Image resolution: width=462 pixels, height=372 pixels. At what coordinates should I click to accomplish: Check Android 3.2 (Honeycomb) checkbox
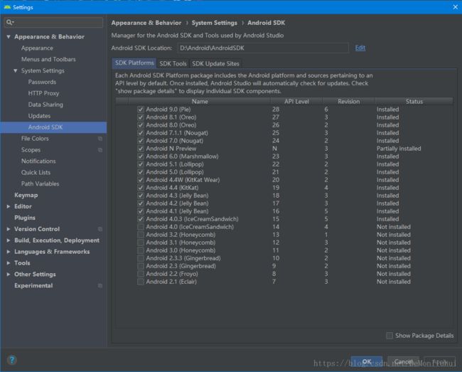[141, 235]
